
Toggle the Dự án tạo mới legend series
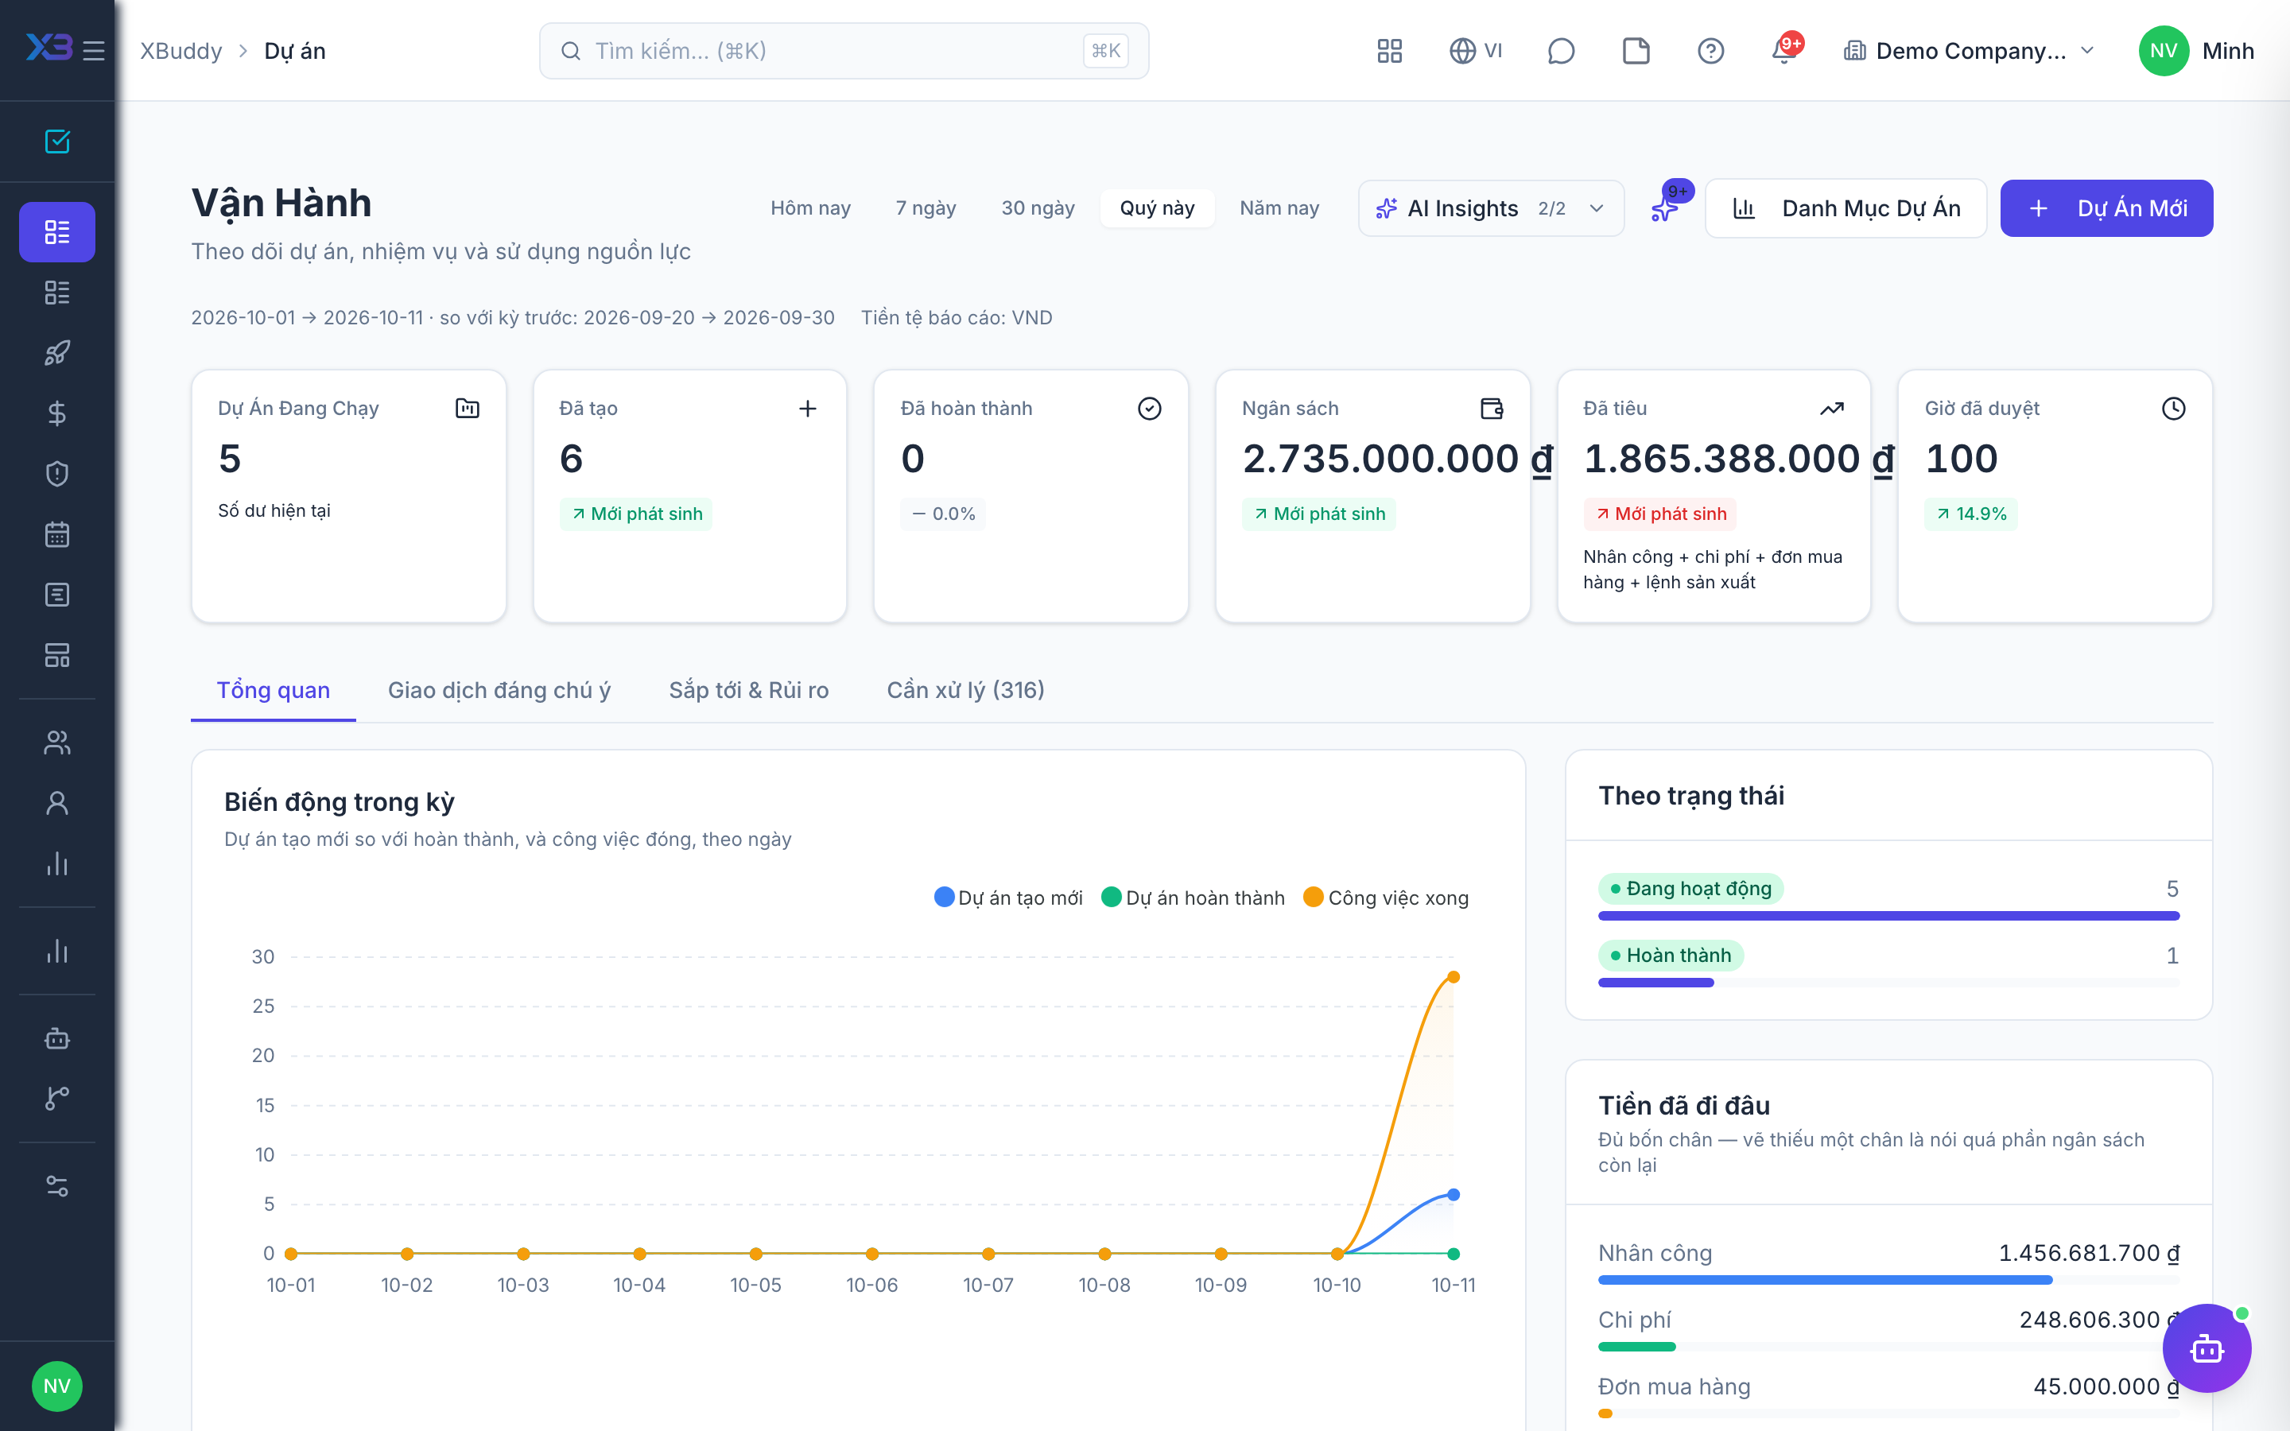click(1007, 898)
